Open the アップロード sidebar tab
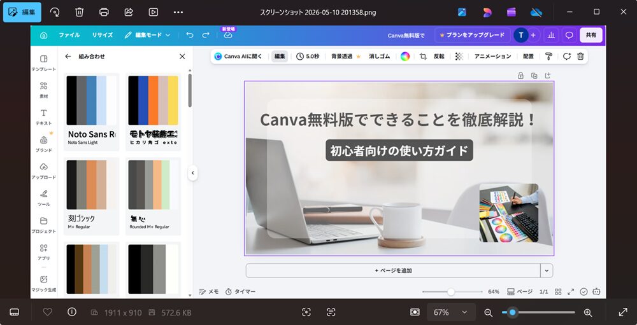Viewport: 637px width, 325px height. click(43, 171)
